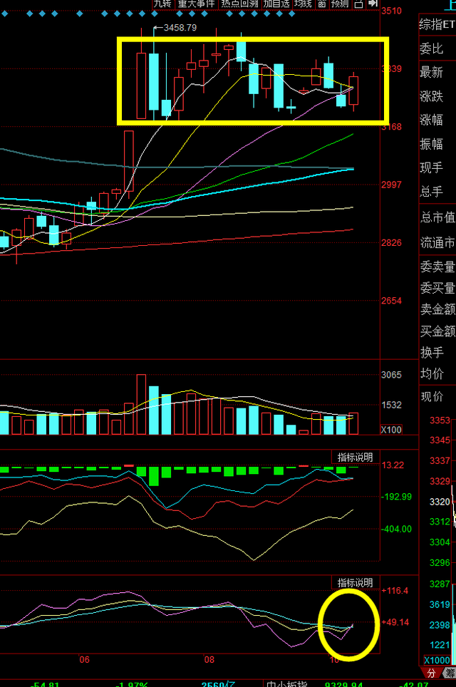Click the X100 volume scale label
The height and width of the screenshot is (687, 456).
click(x=390, y=429)
